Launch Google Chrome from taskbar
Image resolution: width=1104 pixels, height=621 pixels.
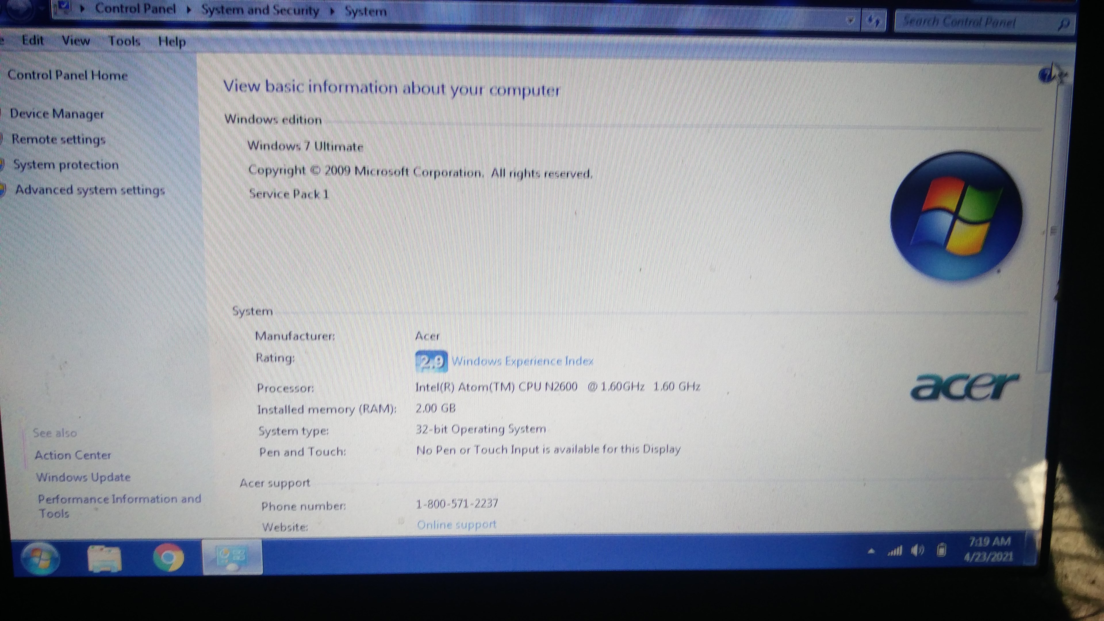pos(168,557)
